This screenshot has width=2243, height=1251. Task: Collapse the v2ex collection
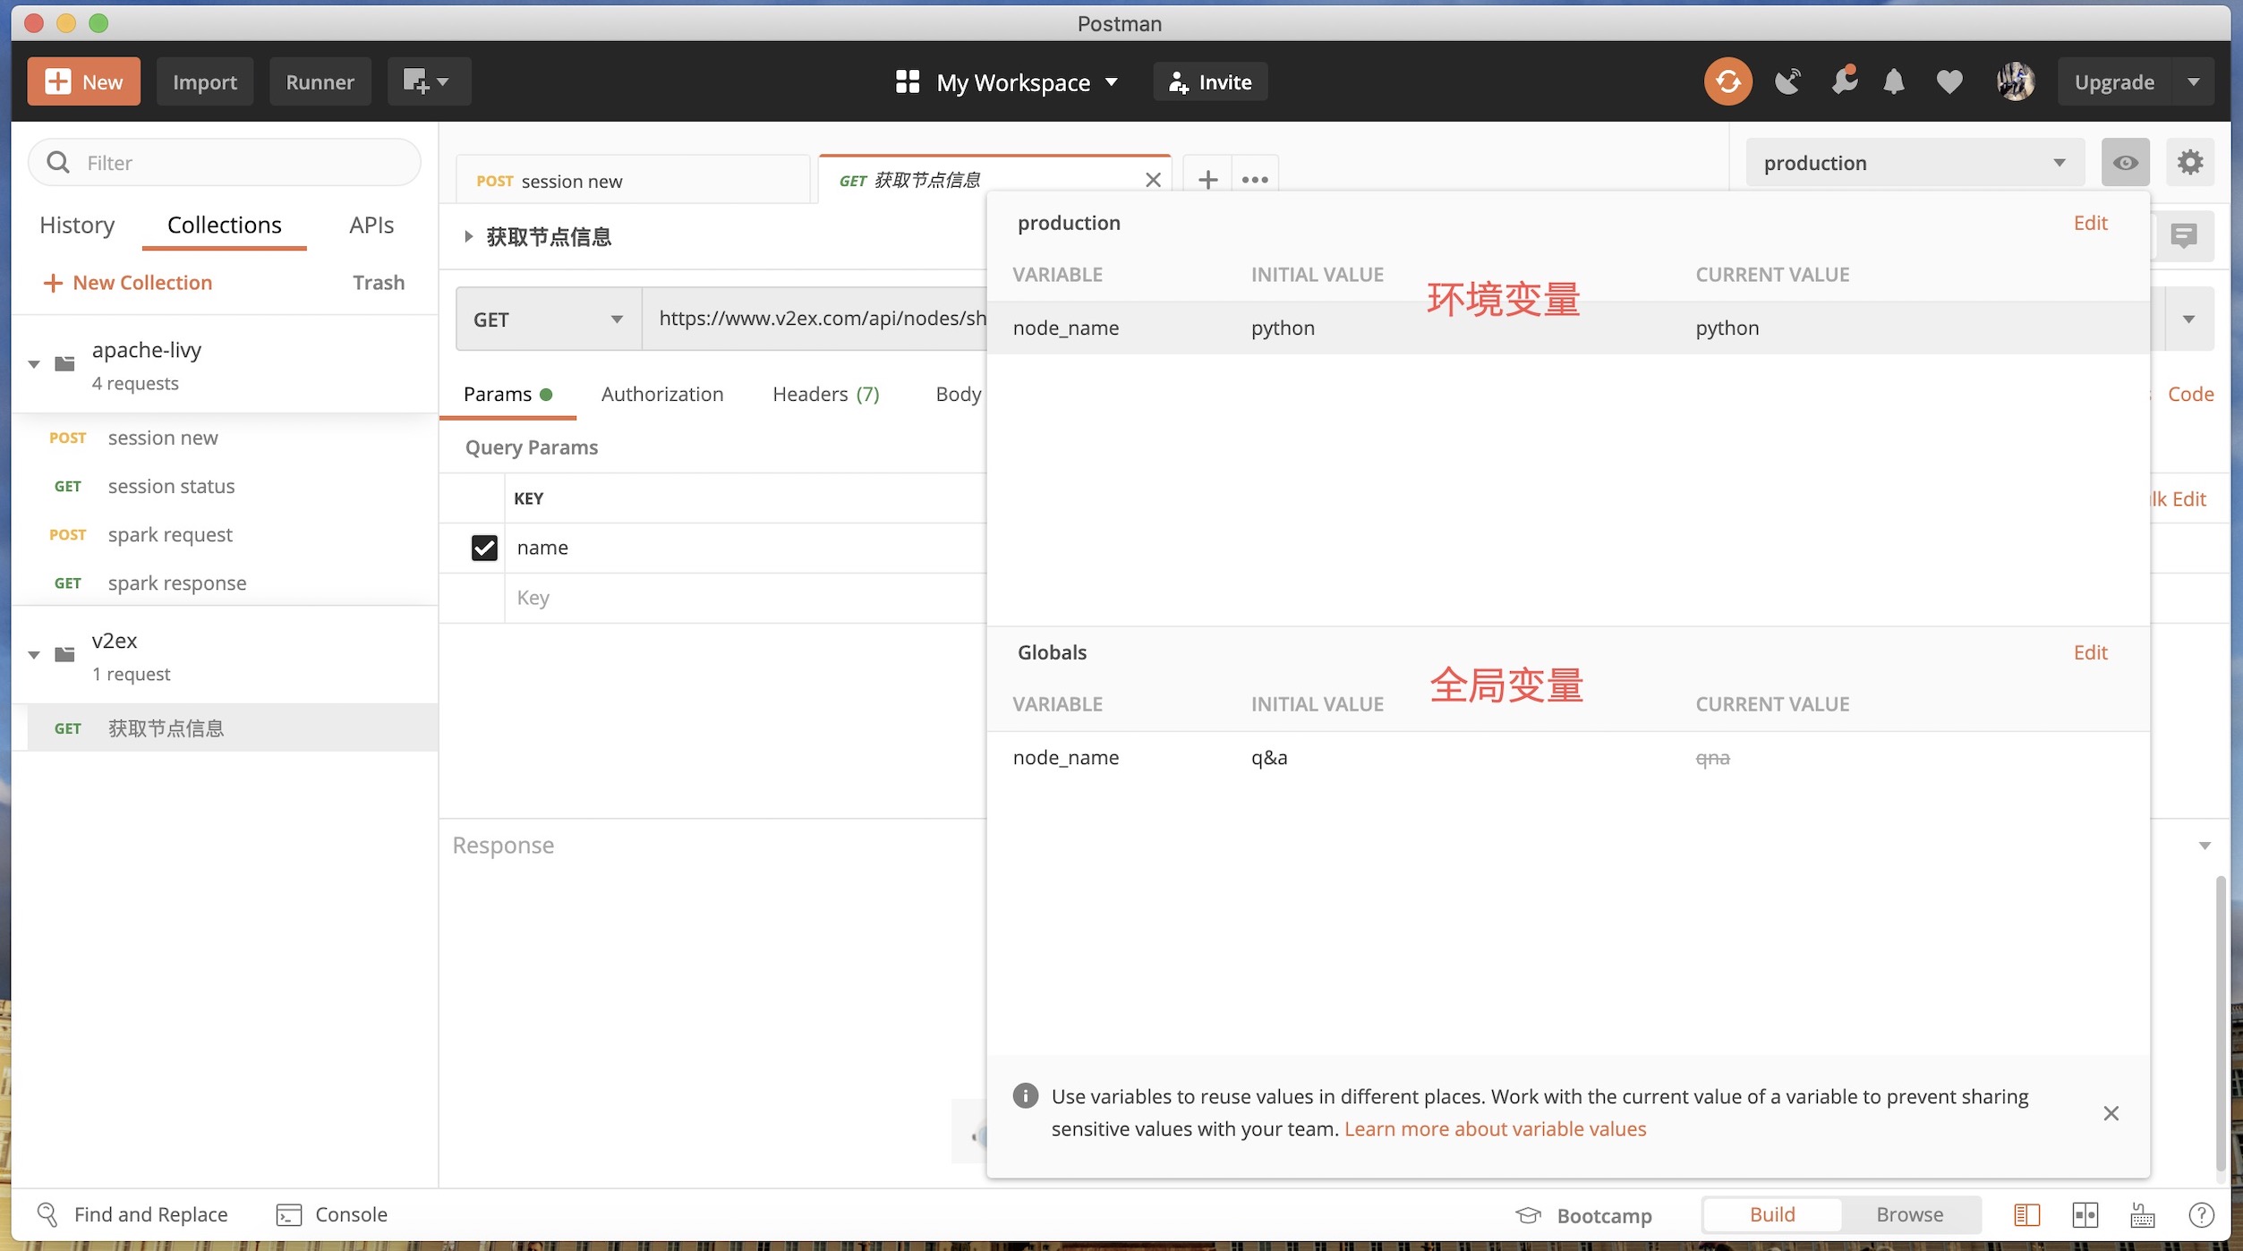click(x=34, y=655)
